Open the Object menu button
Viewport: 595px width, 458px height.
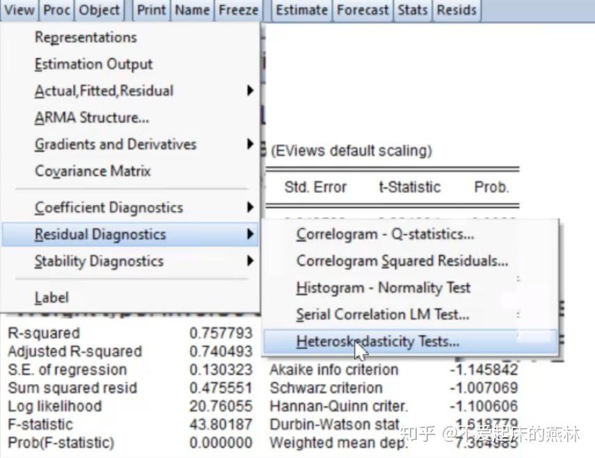pos(99,10)
